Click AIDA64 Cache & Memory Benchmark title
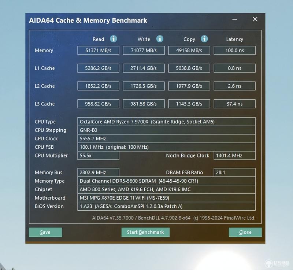 click(x=88, y=21)
